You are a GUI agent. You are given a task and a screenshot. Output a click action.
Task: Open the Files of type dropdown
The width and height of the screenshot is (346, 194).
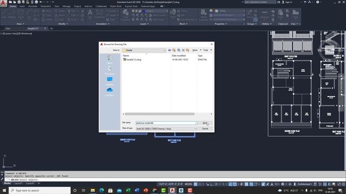(166, 129)
